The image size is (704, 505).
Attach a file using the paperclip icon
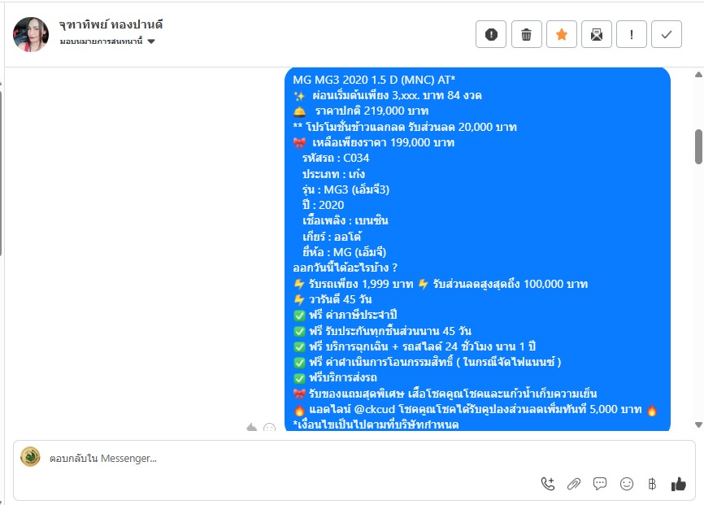(574, 484)
